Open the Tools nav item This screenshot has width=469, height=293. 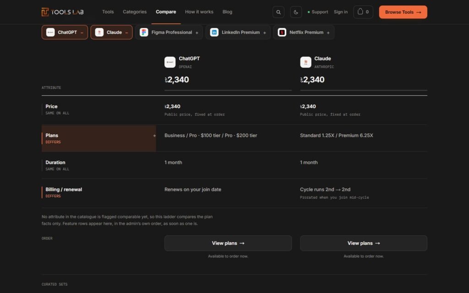pos(108,12)
